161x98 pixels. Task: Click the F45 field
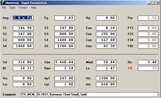click(x=148, y=46)
